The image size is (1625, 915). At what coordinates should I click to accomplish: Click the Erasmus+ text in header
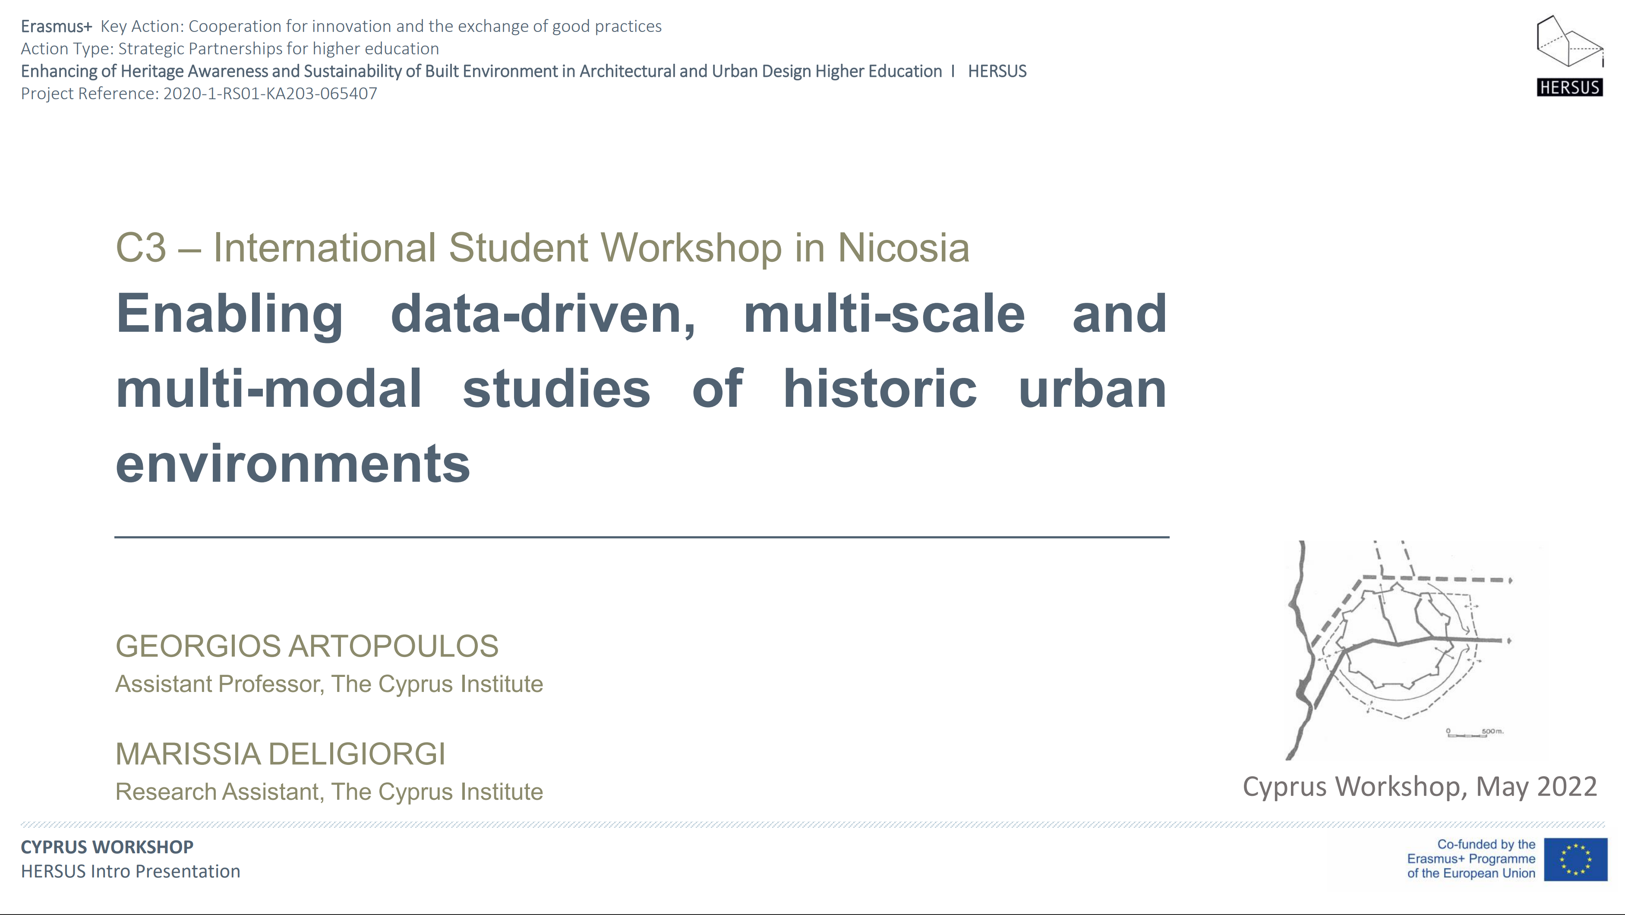(x=56, y=26)
